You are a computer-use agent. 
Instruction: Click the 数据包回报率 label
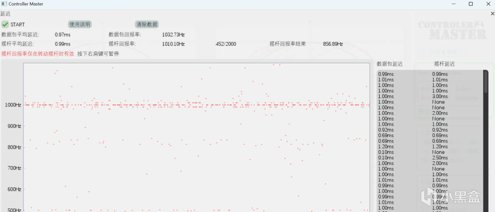coord(125,35)
